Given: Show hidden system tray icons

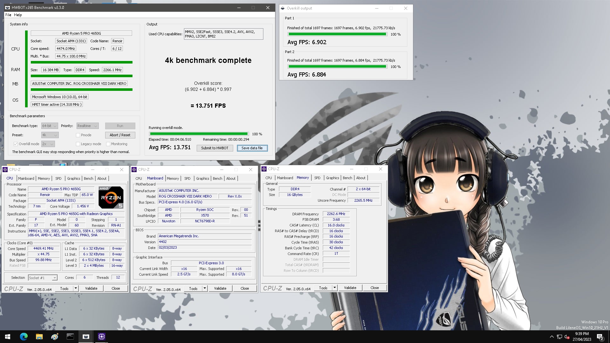Looking at the screenshot, I should click(x=552, y=337).
